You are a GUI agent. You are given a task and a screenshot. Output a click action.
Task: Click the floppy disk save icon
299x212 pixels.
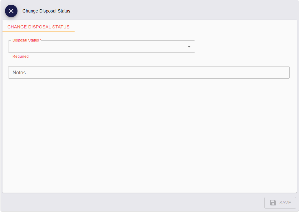coord(273,203)
